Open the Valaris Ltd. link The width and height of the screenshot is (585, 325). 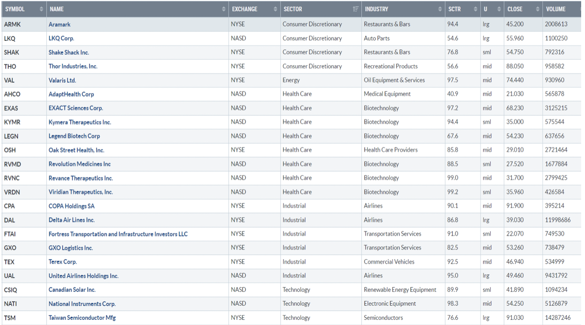click(x=62, y=80)
